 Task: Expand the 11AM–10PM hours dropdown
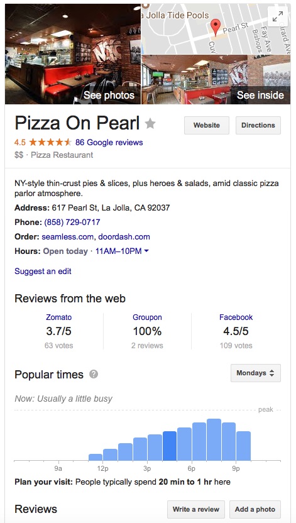(x=122, y=251)
